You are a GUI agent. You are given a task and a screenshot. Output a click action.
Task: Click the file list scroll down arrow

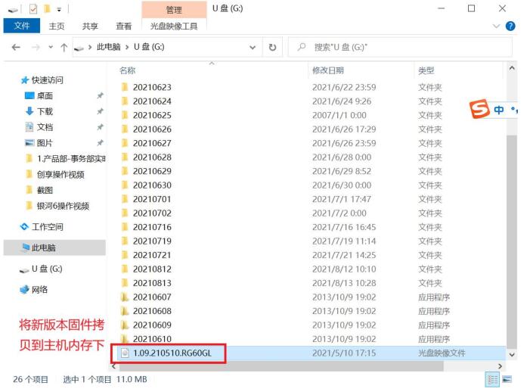pos(512,354)
